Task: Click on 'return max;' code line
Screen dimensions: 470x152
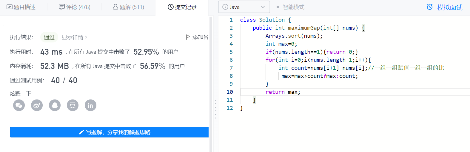Action: pyautogui.click(x=283, y=92)
